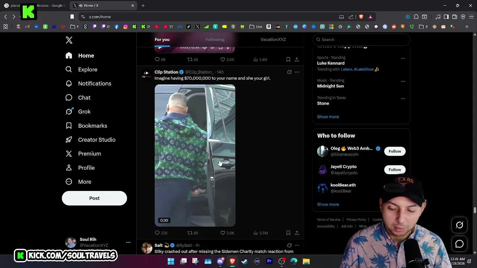Open the browser extensions puzzle icon
This screenshot has width=477, height=268.
click(x=416, y=17)
